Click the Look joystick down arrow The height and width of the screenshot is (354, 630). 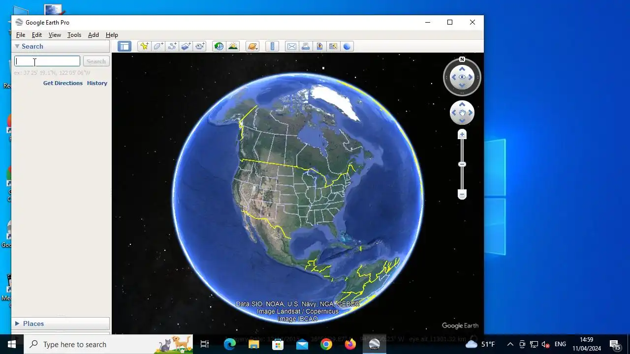pos(462,86)
